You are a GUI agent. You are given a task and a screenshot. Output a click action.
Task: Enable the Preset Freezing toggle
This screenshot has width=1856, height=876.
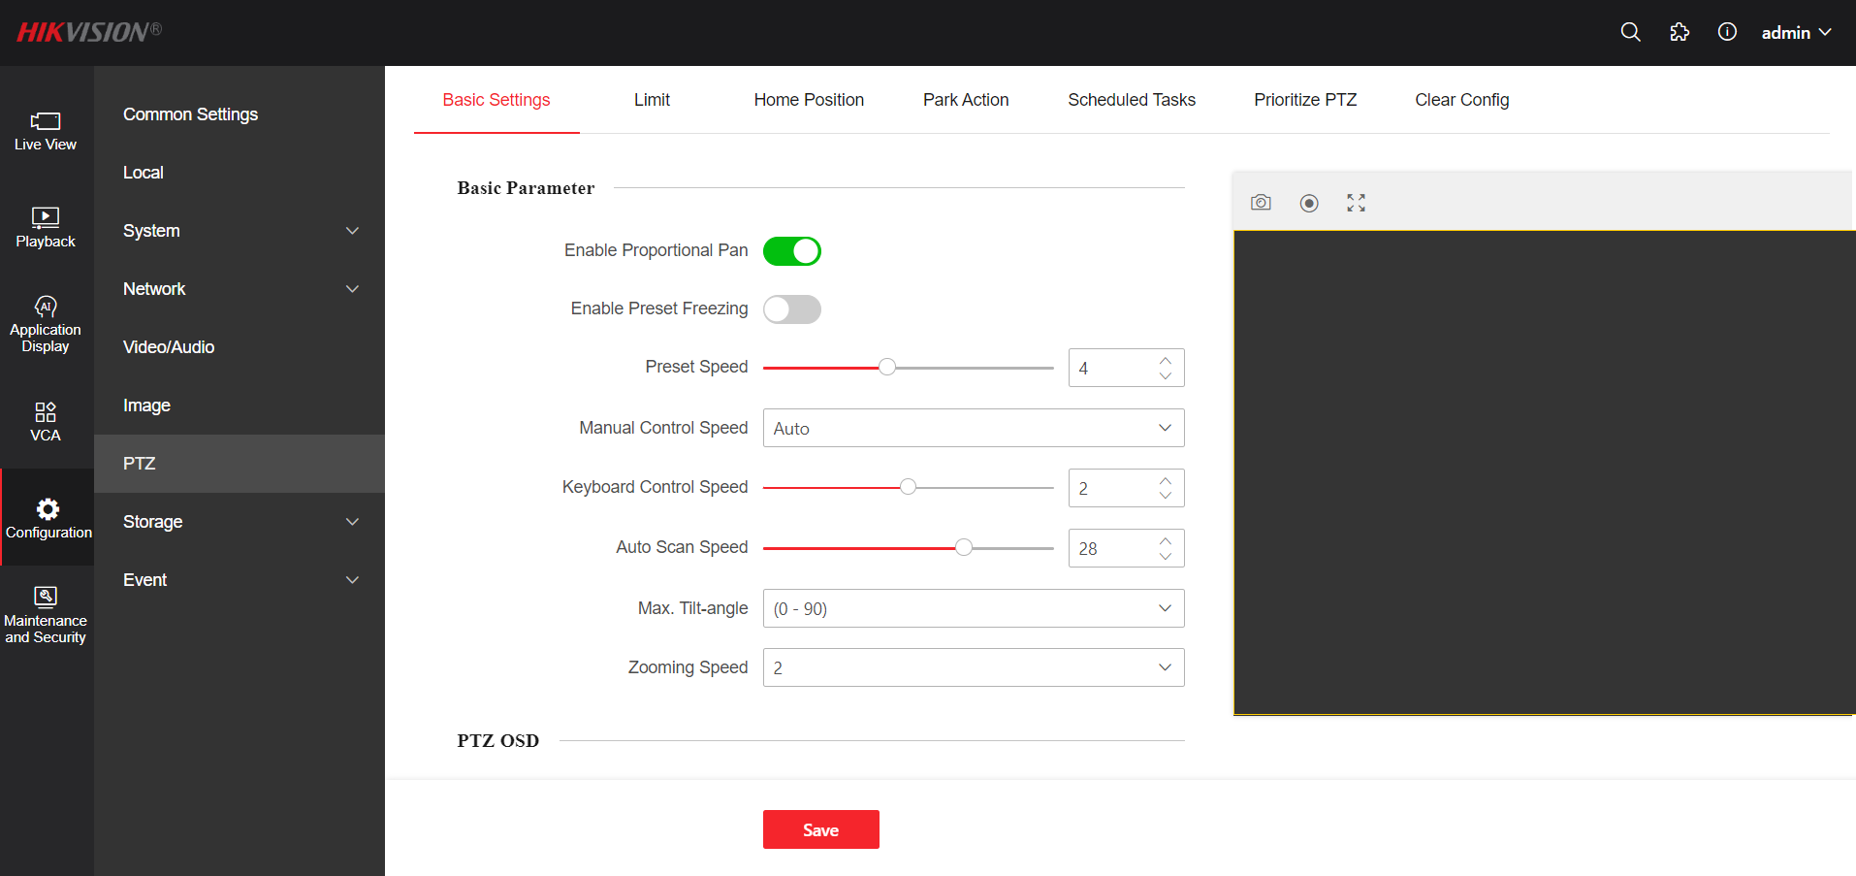[792, 309]
